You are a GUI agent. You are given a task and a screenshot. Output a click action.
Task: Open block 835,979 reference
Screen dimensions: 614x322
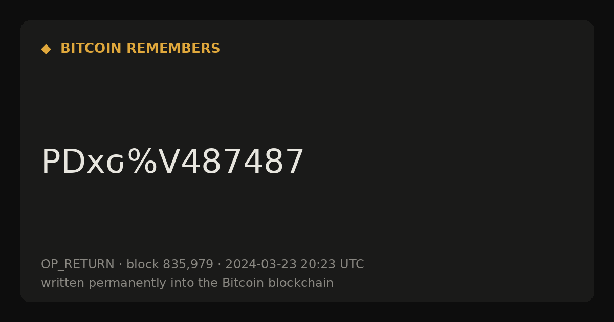point(170,264)
